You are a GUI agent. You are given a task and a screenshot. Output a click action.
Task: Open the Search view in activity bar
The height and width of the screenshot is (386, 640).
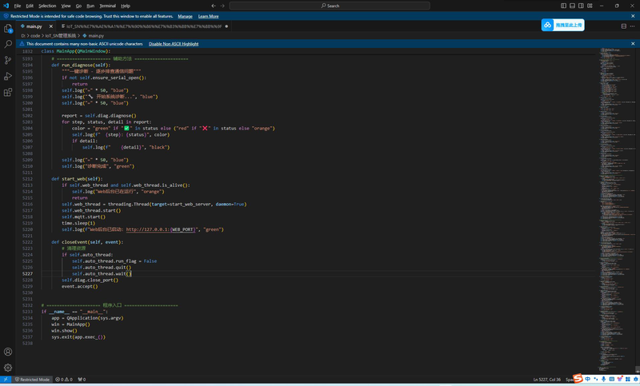(x=8, y=44)
